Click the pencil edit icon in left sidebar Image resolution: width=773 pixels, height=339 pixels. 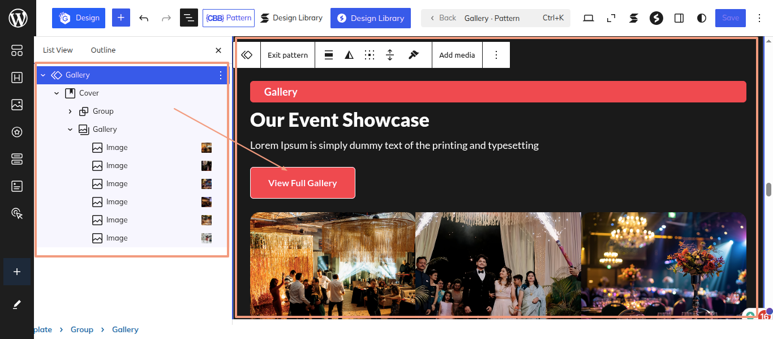pyautogui.click(x=17, y=304)
